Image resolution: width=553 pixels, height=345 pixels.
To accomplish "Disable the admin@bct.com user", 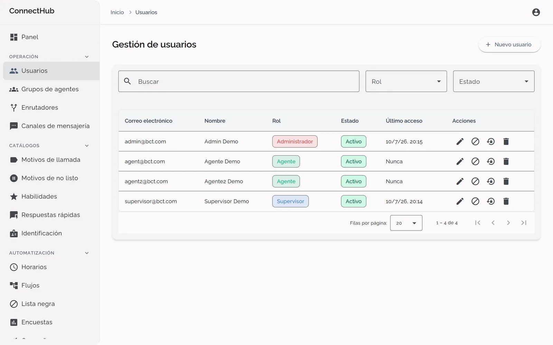I will pos(475,141).
